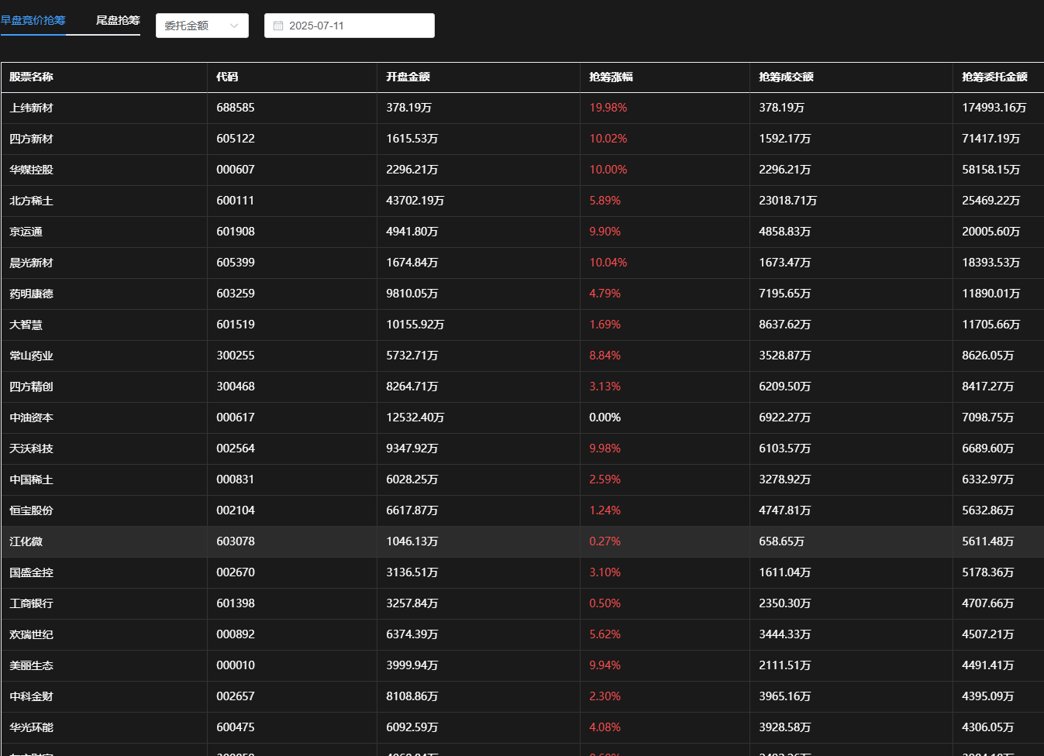Click opening amount 1046.13万
The height and width of the screenshot is (756, 1044).
412,541
